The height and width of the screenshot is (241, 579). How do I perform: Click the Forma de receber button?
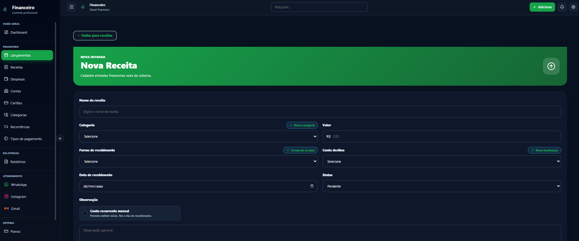300,150
